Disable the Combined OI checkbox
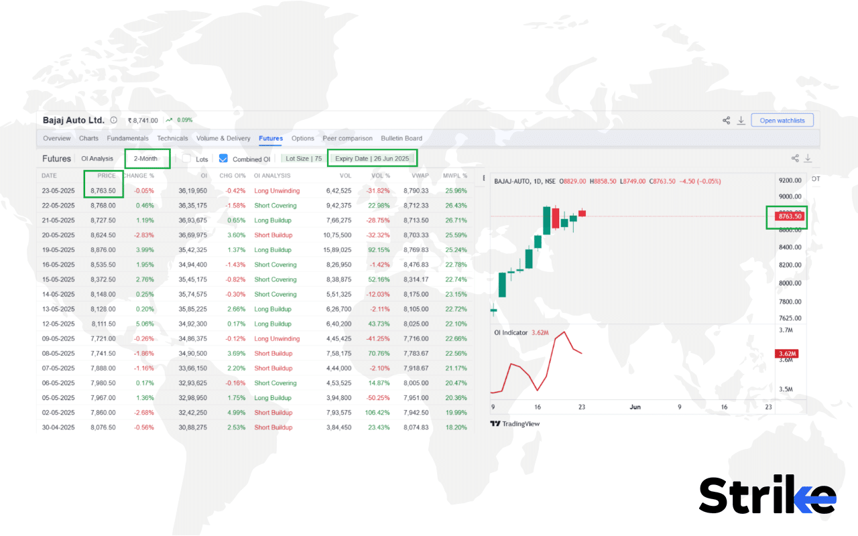858x536 pixels. 222,158
